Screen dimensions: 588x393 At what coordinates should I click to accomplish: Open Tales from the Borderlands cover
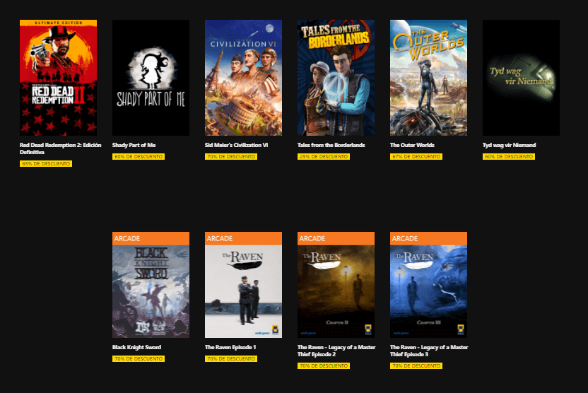point(336,78)
